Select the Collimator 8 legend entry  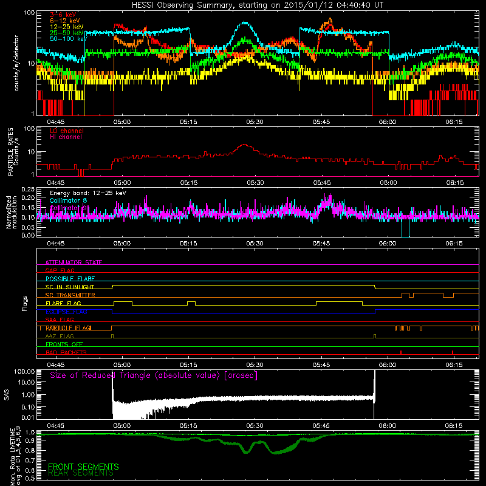coord(69,200)
